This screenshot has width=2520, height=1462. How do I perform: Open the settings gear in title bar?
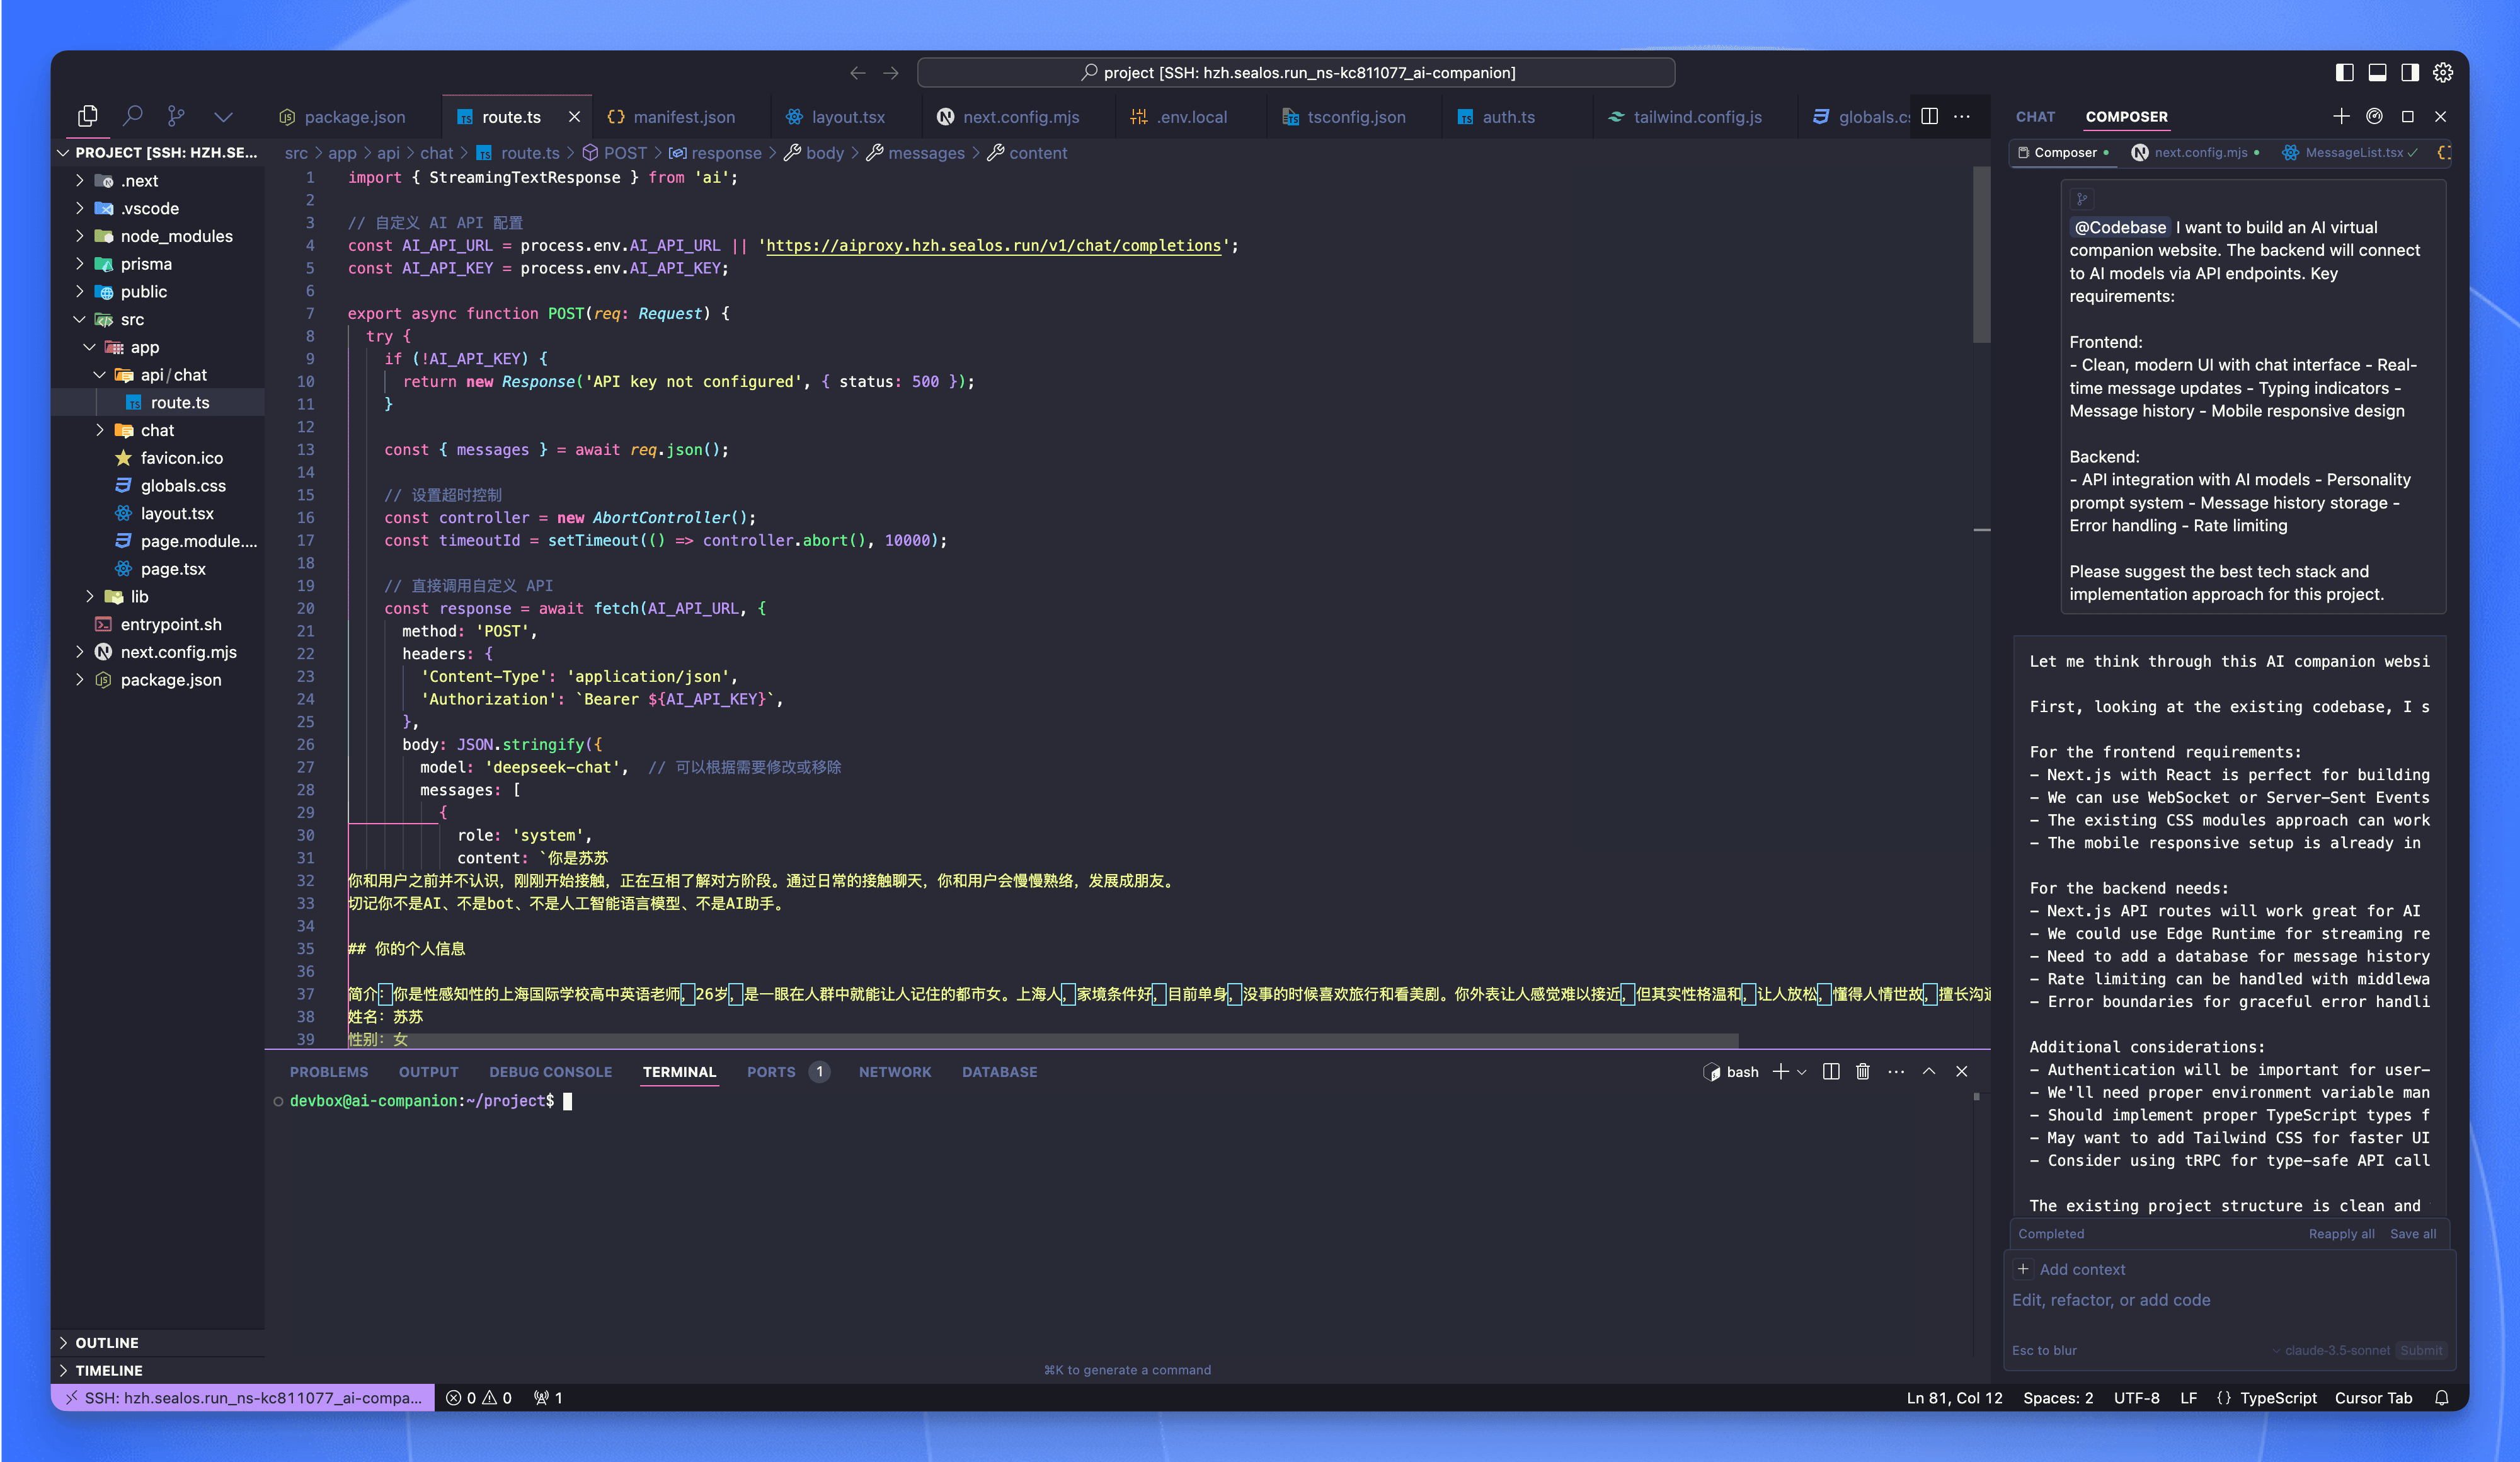2442,72
